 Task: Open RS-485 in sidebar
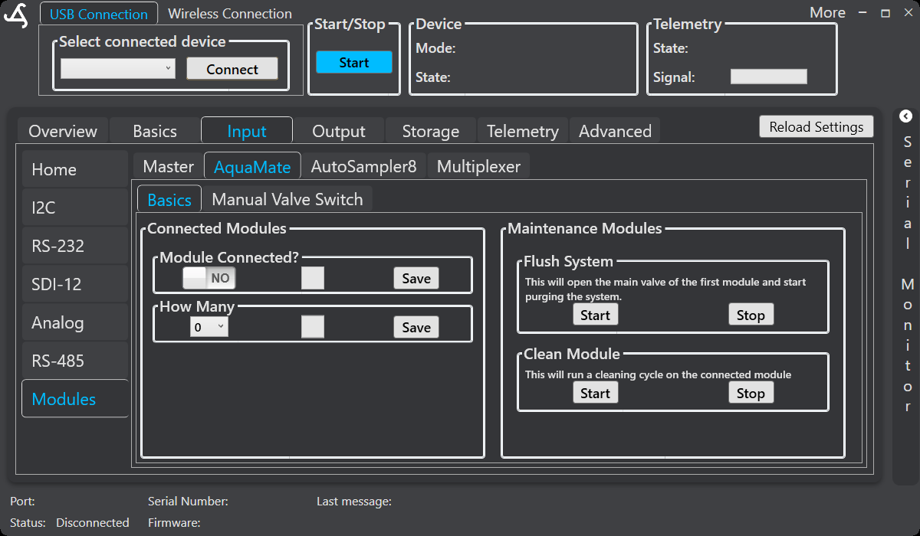75,361
